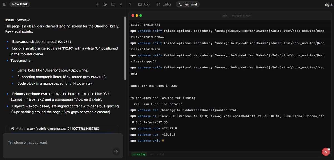This screenshot has height=160, width=334.
Task: Click the 'right' text in top corner
Action: coord(329,4)
